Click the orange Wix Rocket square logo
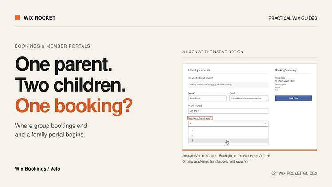 coord(17,18)
